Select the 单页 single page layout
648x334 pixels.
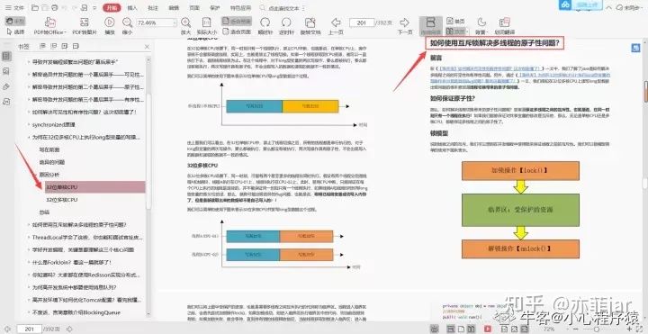455,22
